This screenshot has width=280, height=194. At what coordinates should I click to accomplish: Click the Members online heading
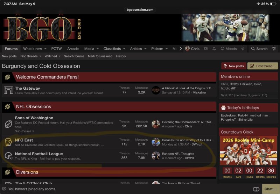point(235,76)
